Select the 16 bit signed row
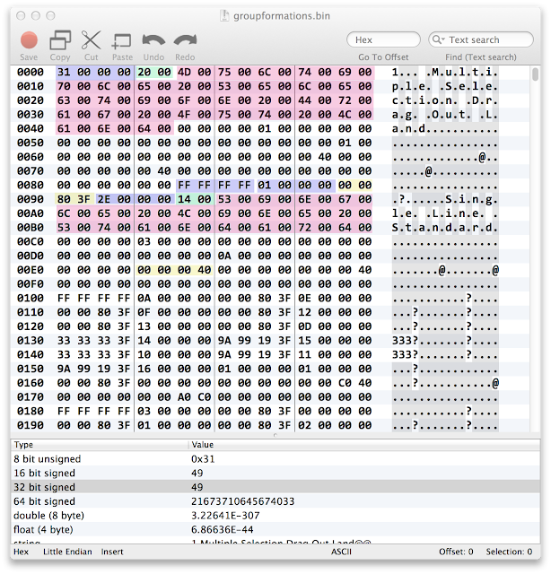The height and width of the screenshot is (574, 551). point(275,473)
